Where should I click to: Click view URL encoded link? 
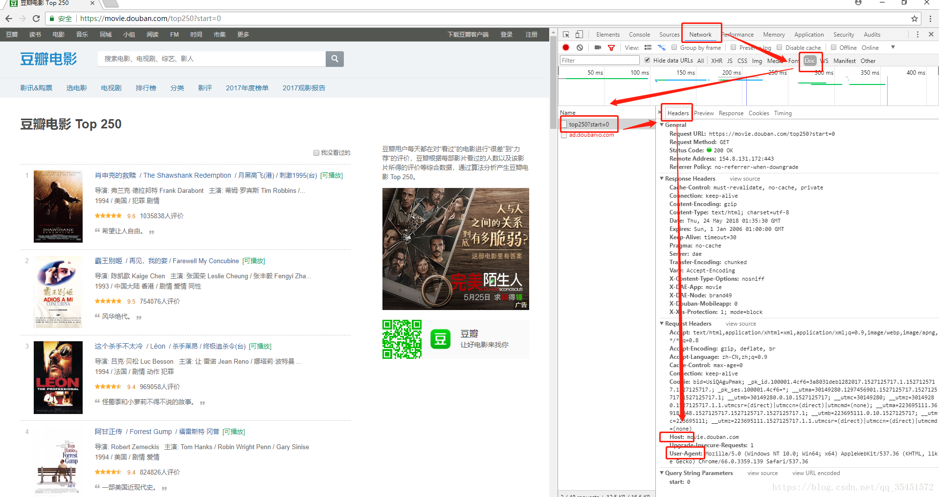pos(816,473)
